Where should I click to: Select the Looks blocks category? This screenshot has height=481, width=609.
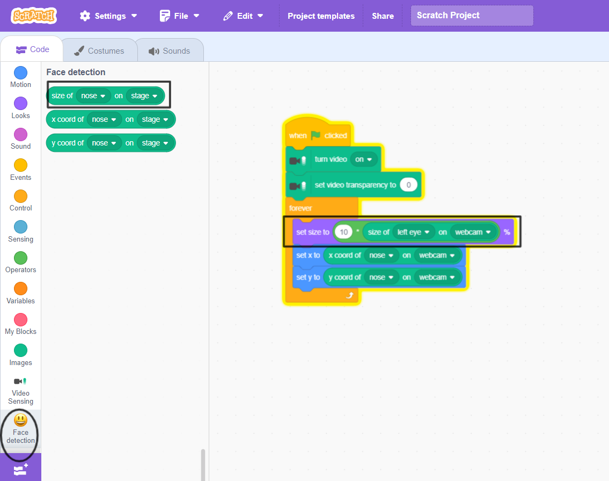(20, 107)
